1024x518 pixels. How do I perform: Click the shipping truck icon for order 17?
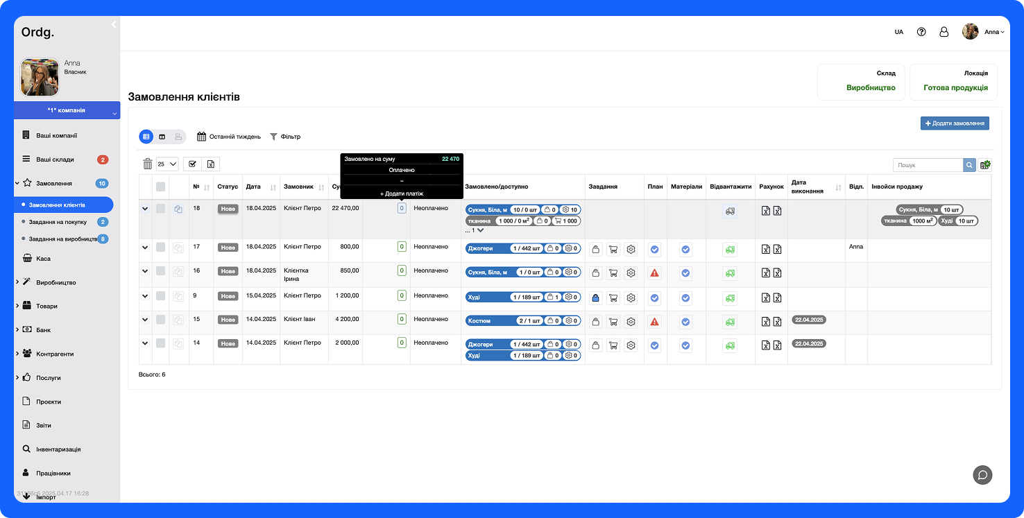728,250
